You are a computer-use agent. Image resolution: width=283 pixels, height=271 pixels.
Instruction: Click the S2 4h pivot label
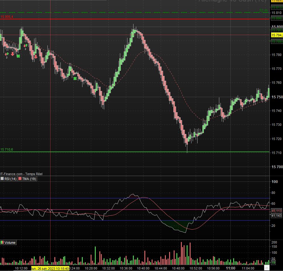[x=263, y=10]
